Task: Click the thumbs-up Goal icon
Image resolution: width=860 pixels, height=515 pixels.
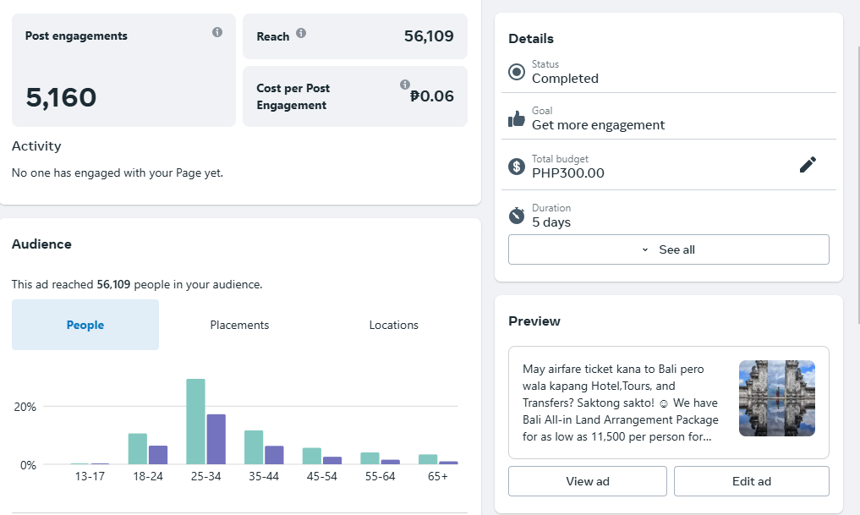Action: (x=517, y=119)
